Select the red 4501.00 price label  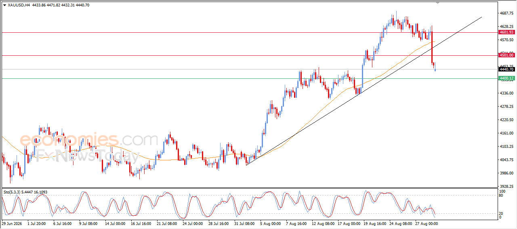point(506,55)
